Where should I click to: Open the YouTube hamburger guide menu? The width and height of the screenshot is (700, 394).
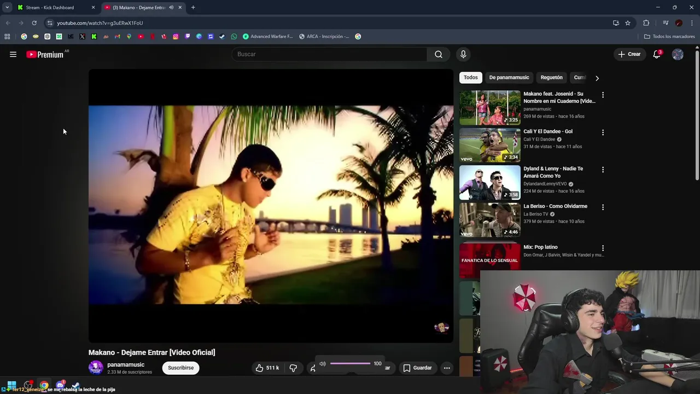point(13,54)
